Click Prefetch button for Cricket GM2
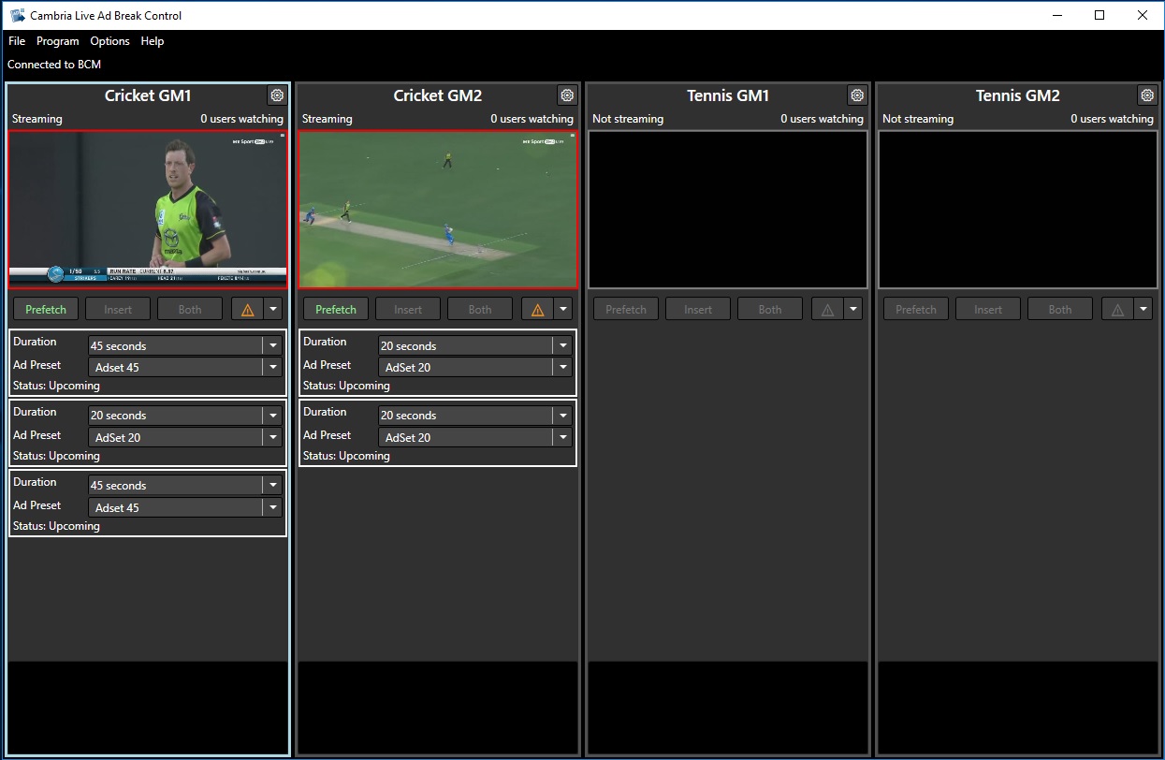1165x760 pixels. [x=336, y=310]
